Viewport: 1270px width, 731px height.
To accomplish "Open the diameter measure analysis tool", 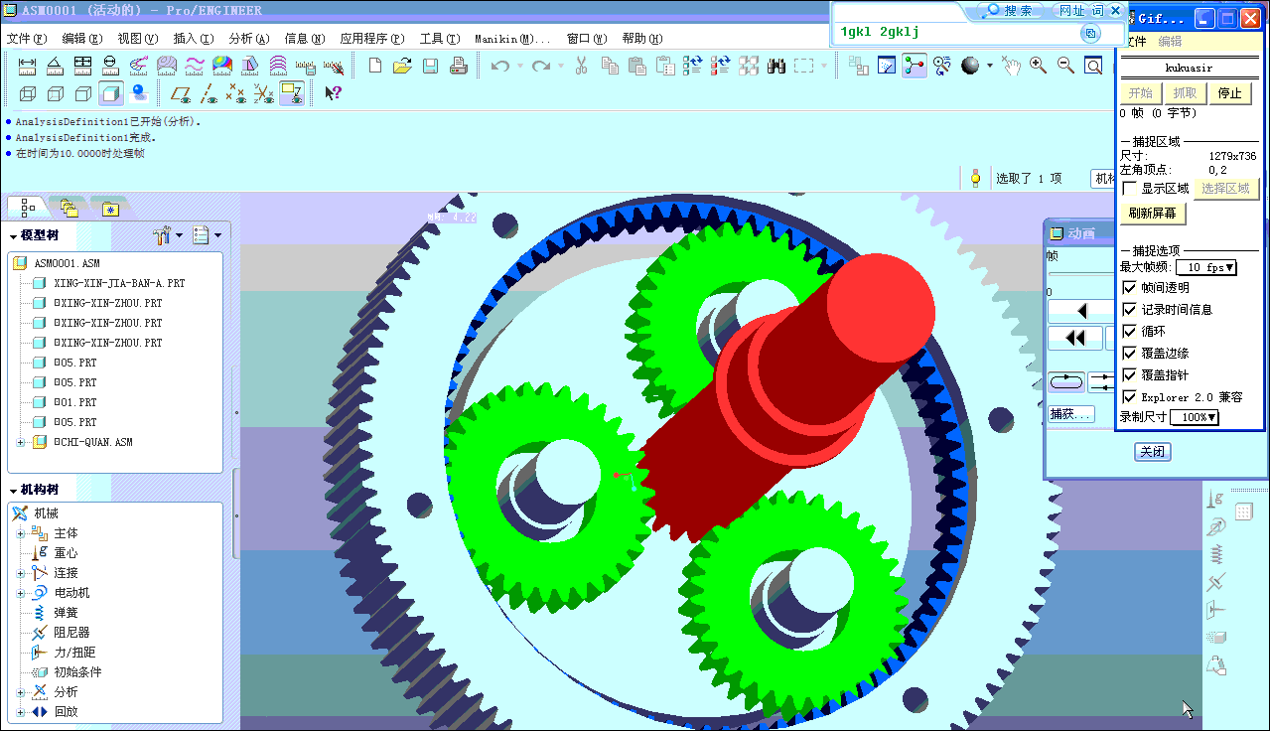I will [x=110, y=66].
